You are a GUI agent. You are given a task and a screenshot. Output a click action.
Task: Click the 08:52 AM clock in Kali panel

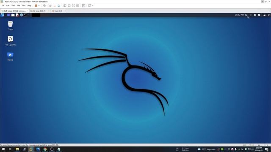tap(239, 15)
